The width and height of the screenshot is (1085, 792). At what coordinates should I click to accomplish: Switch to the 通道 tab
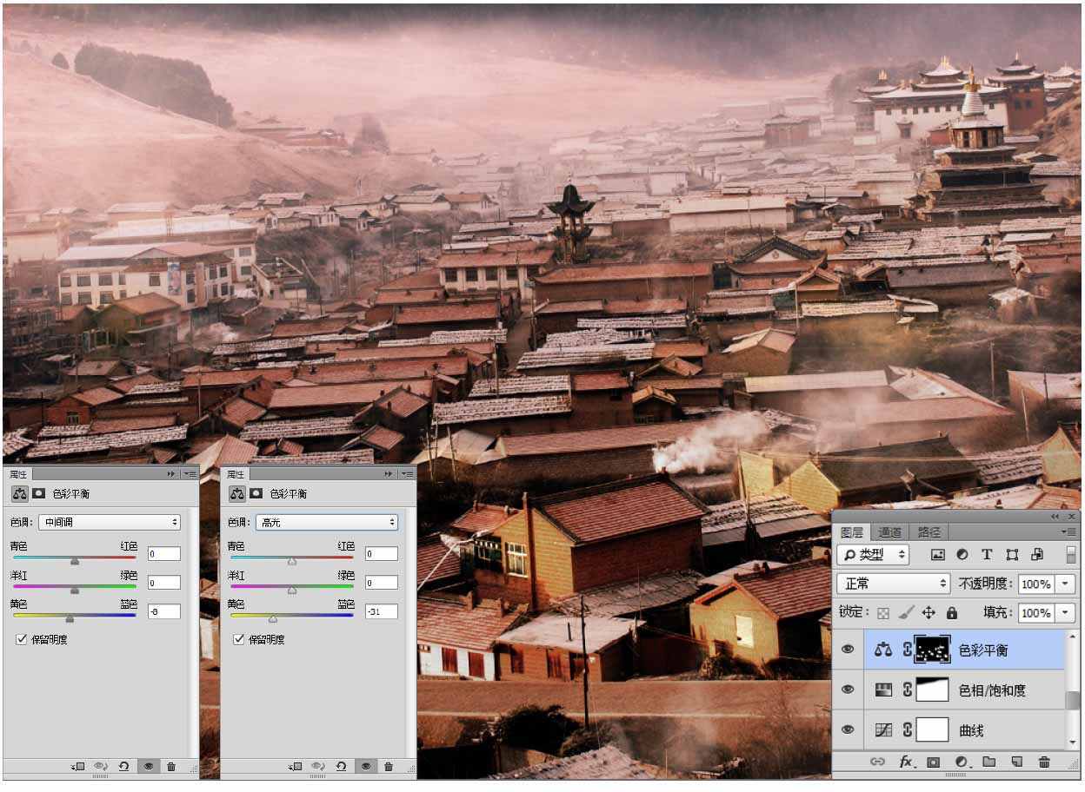click(889, 532)
